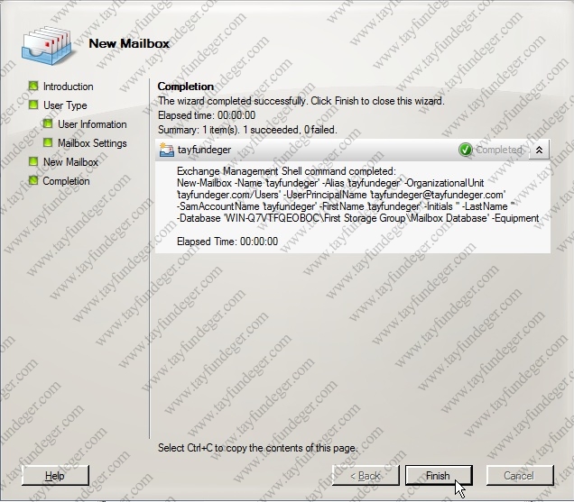
Task: Click the Mailbox Settings step indicator icon
Action: (x=48, y=142)
